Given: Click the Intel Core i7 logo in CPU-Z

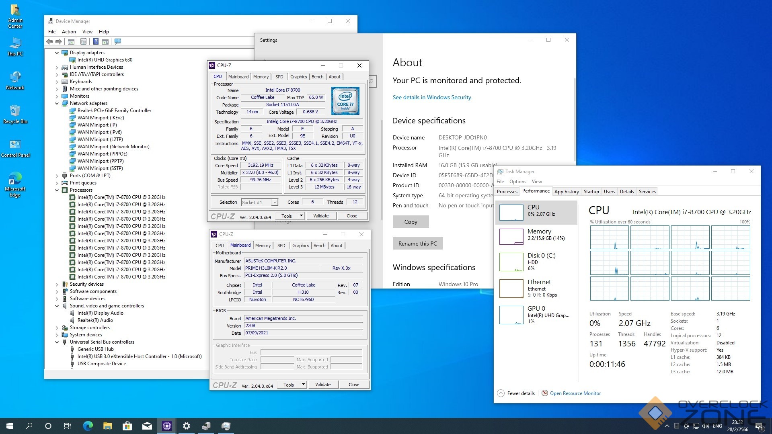Looking at the screenshot, I should [345, 101].
